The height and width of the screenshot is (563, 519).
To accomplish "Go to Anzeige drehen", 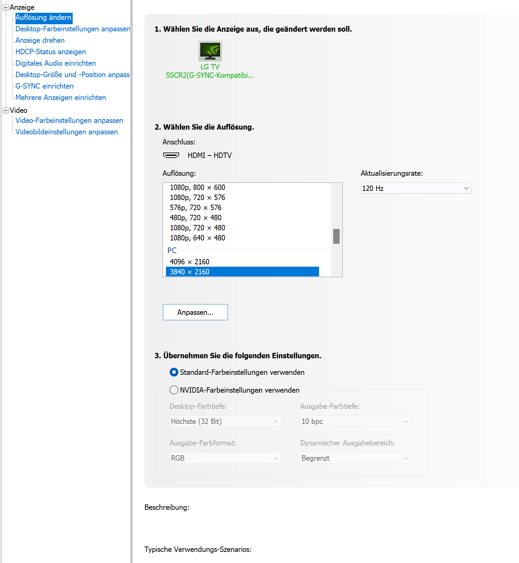I will coord(40,40).
